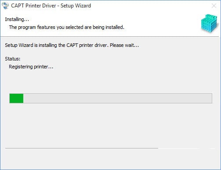Click the empty gray area below the progress bar
The height and width of the screenshot is (170, 221).
click(x=110, y=126)
